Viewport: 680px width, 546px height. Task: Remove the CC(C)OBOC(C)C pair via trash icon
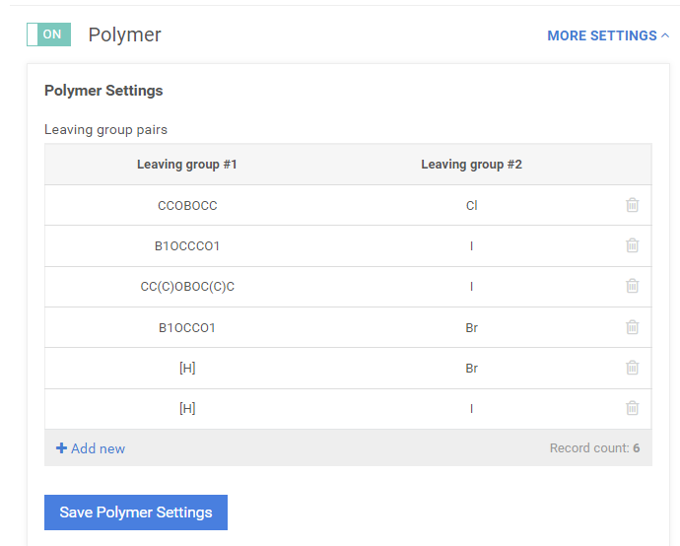pyautogui.click(x=632, y=286)
